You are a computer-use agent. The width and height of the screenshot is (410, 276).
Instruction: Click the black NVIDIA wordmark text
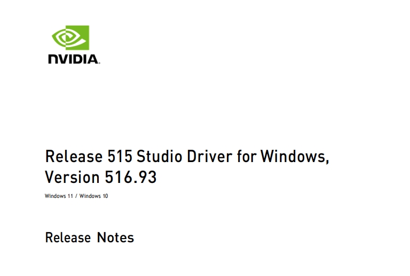73,59
